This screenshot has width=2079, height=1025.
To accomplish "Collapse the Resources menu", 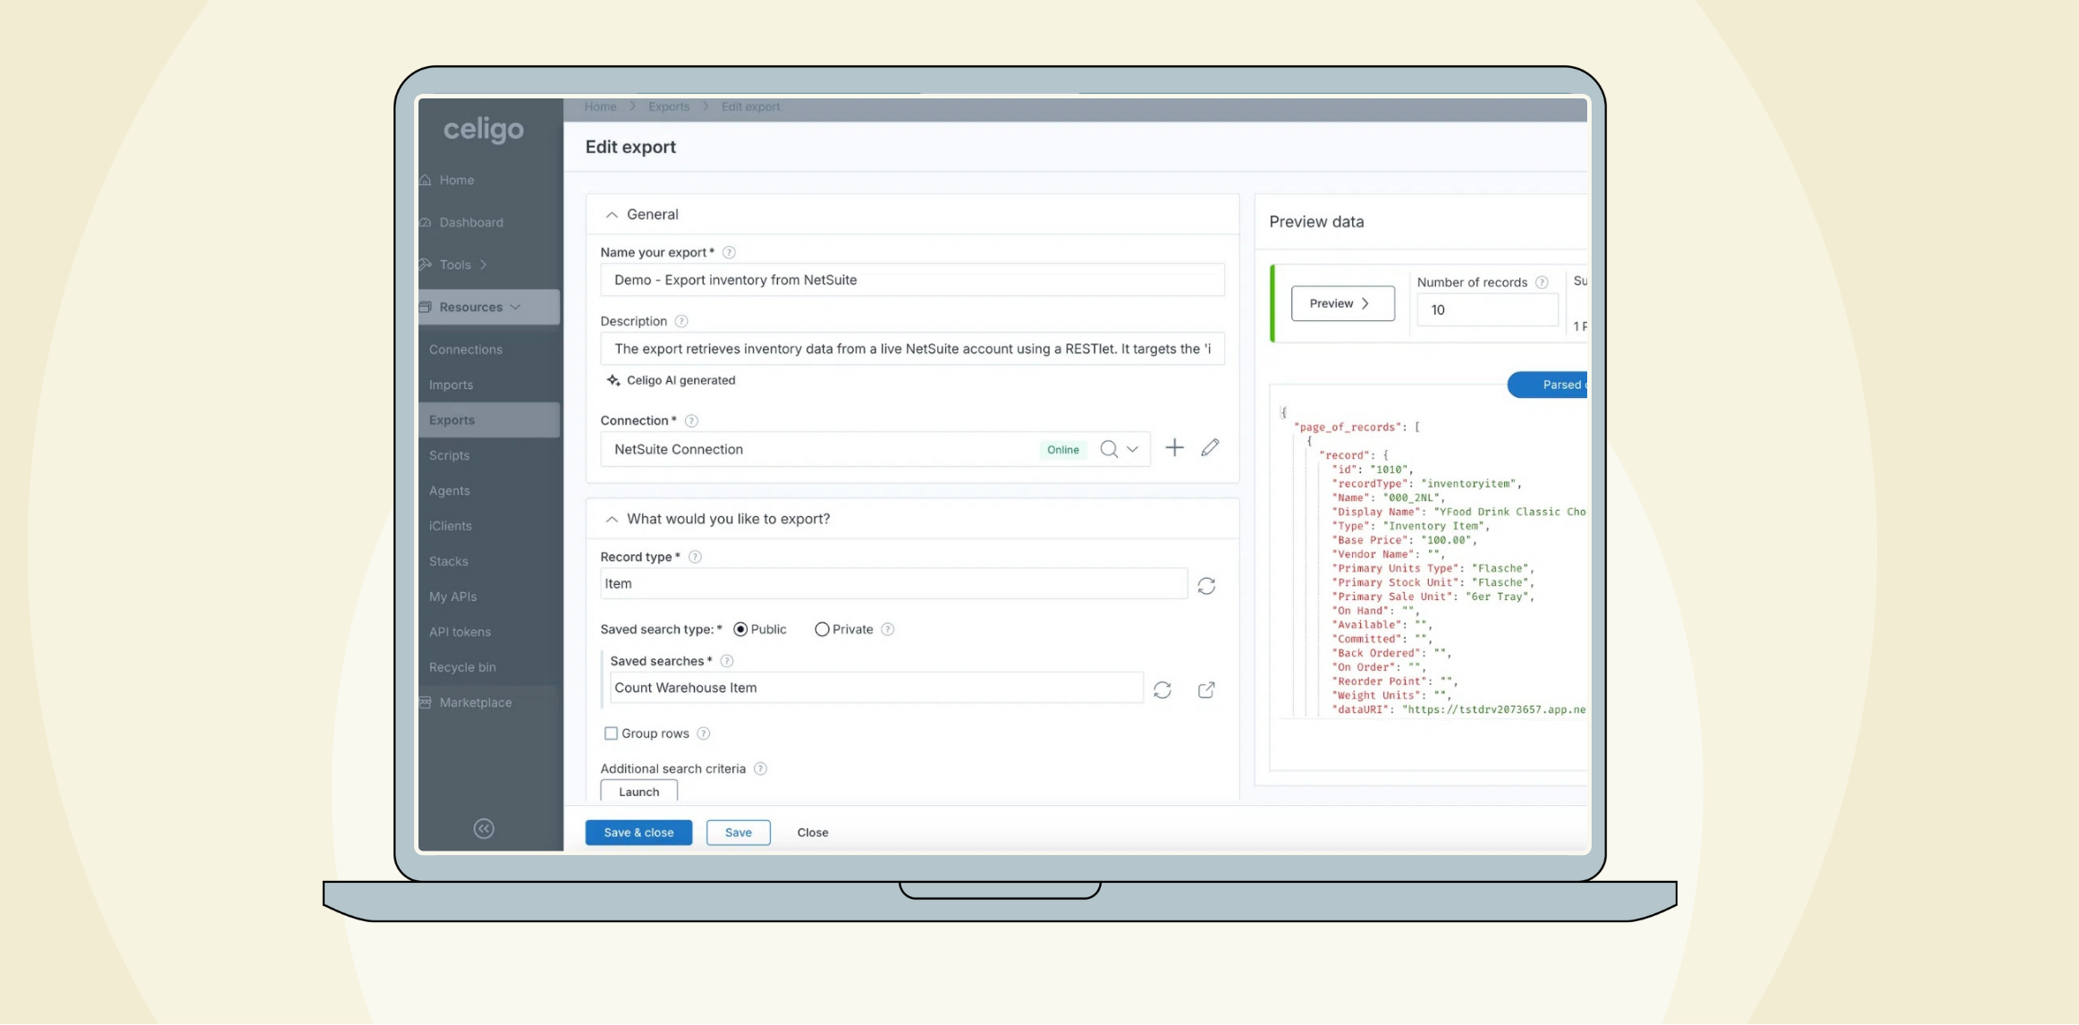I will point(489,307).
